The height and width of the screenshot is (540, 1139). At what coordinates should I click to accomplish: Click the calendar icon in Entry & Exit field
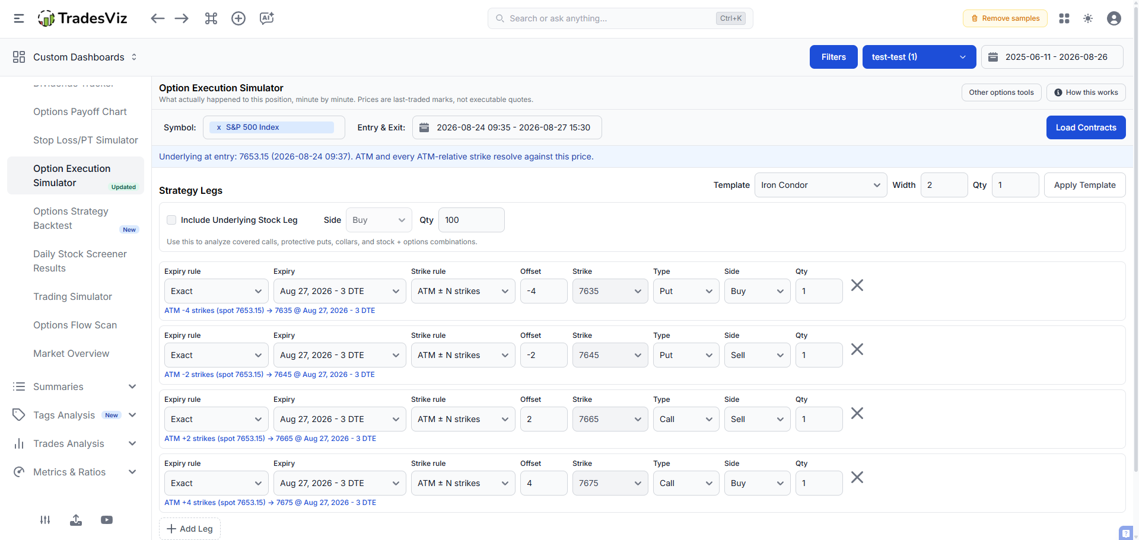(424, 127)
